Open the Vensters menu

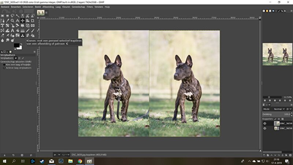coord(99,7)
